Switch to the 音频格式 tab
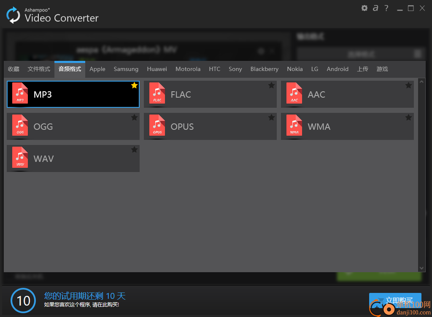432x317 pixels. click(70, 69)
